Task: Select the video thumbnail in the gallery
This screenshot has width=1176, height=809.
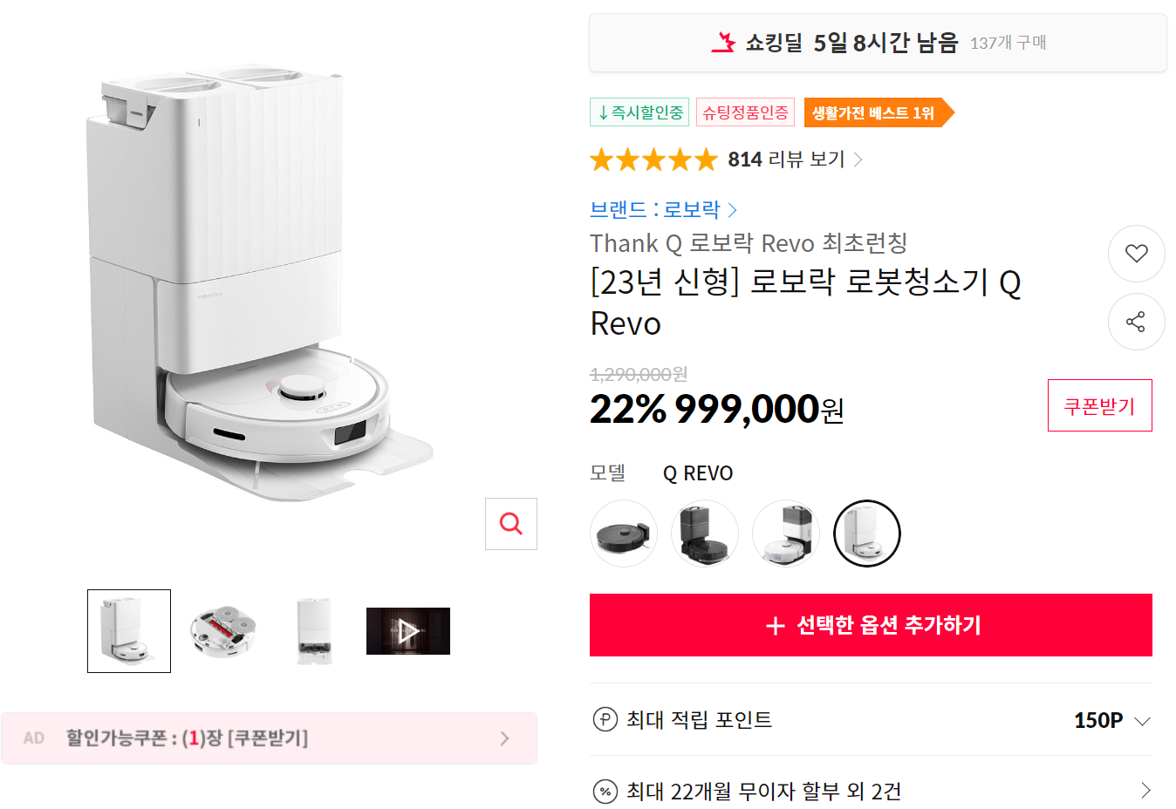Action: coord(407,630)
